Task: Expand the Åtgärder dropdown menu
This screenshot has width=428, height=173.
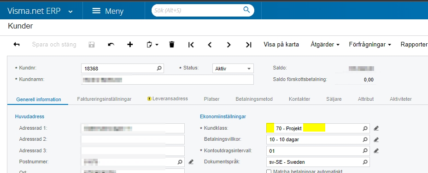Action: point(325,45)
